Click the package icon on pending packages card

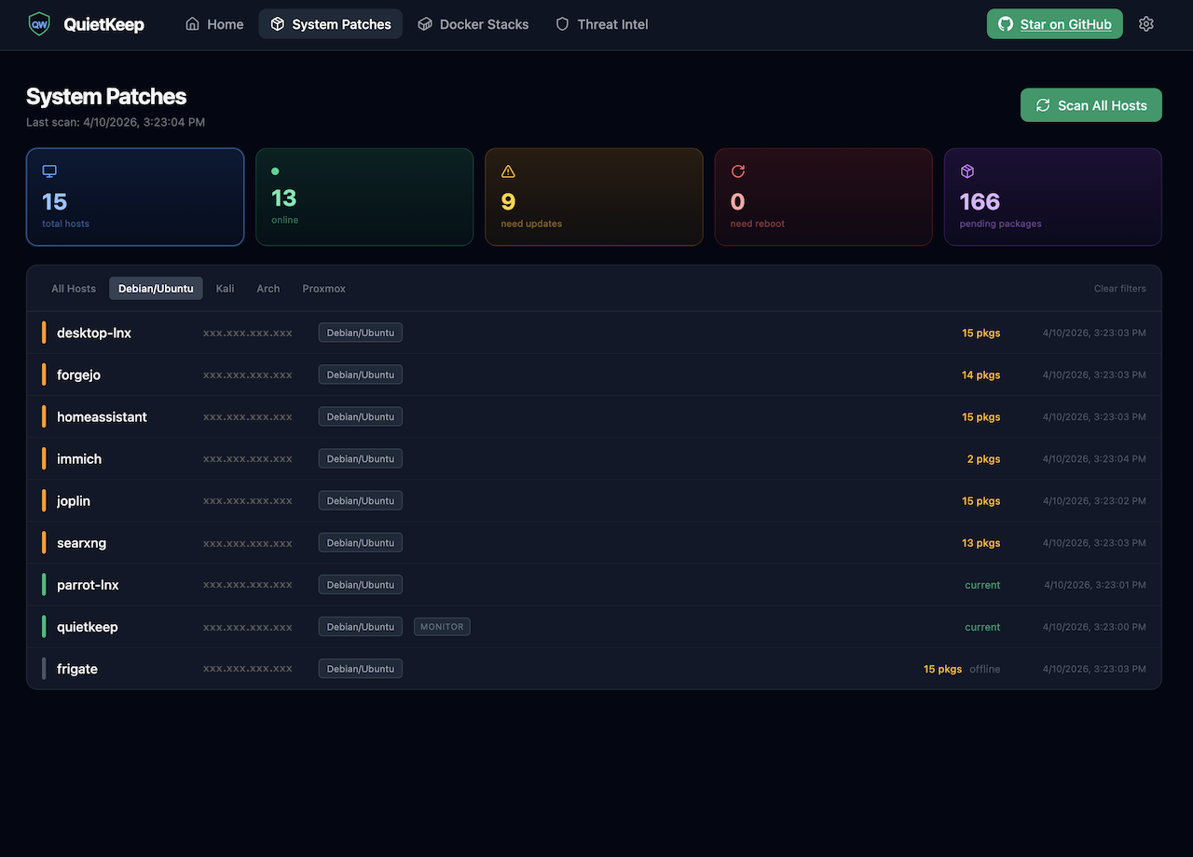coord(967,171)
